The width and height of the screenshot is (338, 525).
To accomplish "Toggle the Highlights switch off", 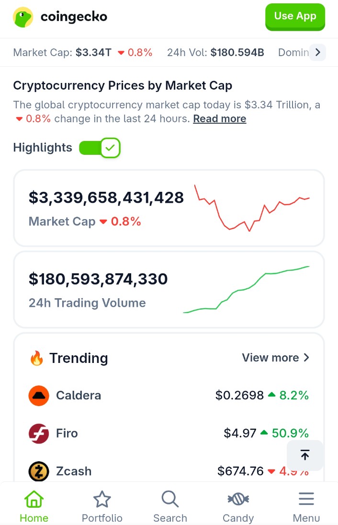I will coord(100,148).
